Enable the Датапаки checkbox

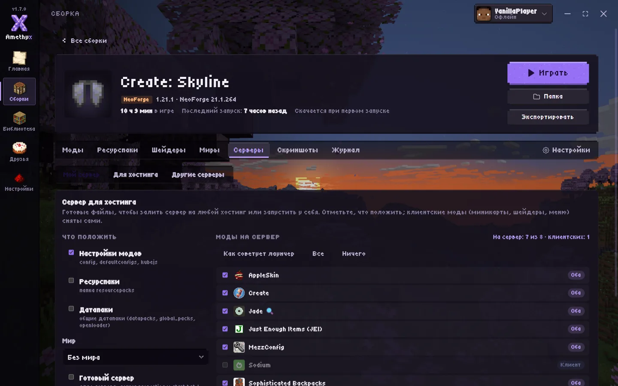coord(71,309)
